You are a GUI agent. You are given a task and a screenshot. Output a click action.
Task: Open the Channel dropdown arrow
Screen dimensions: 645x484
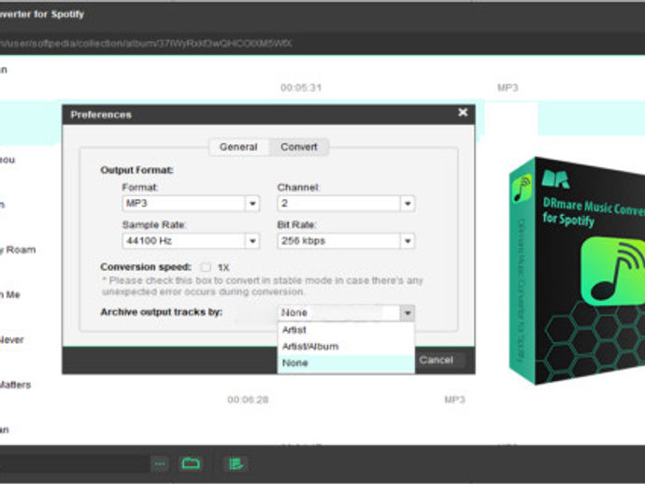[408, 203]
